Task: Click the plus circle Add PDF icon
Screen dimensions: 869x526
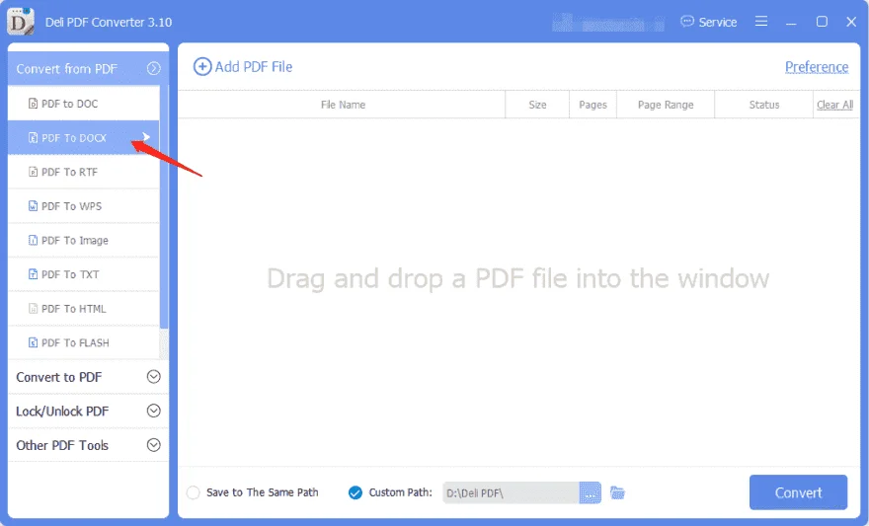Action: 202,67
